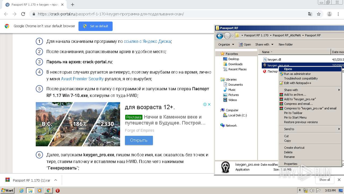This screenshot has width=344, height=194.
Task: Expand Share with submenu in context menu
Action: pos(310,90)
